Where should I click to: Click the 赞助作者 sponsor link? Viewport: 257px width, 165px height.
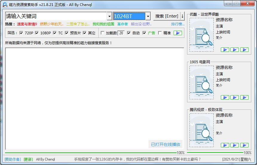point(13,159)
